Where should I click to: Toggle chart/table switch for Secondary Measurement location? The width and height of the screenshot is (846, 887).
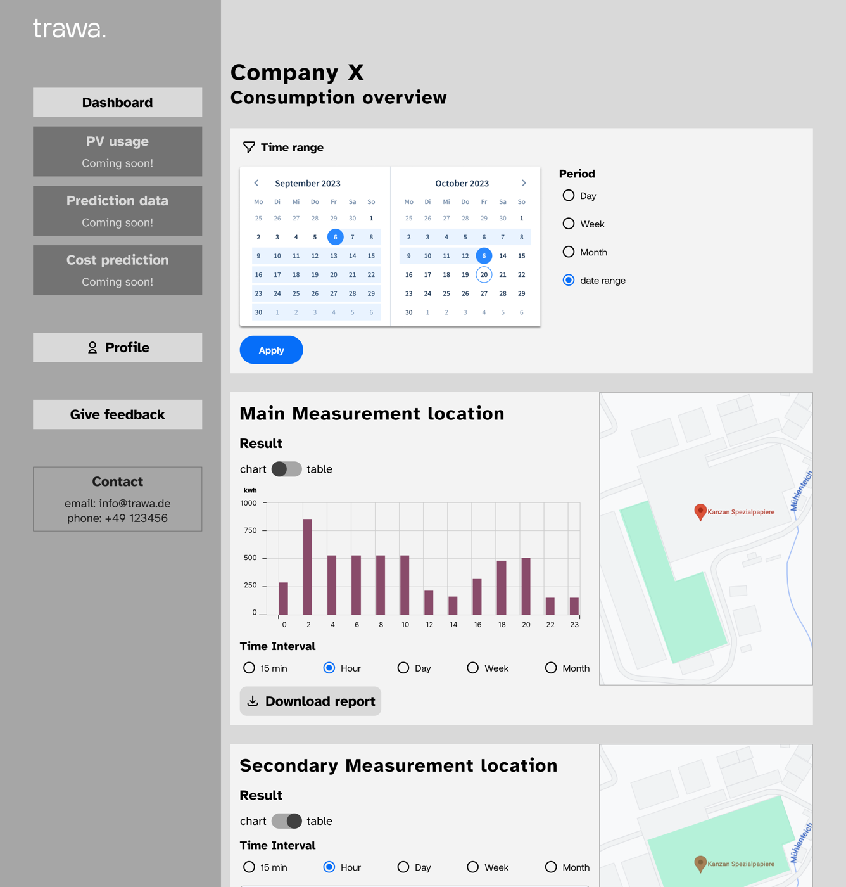point(286,820)
